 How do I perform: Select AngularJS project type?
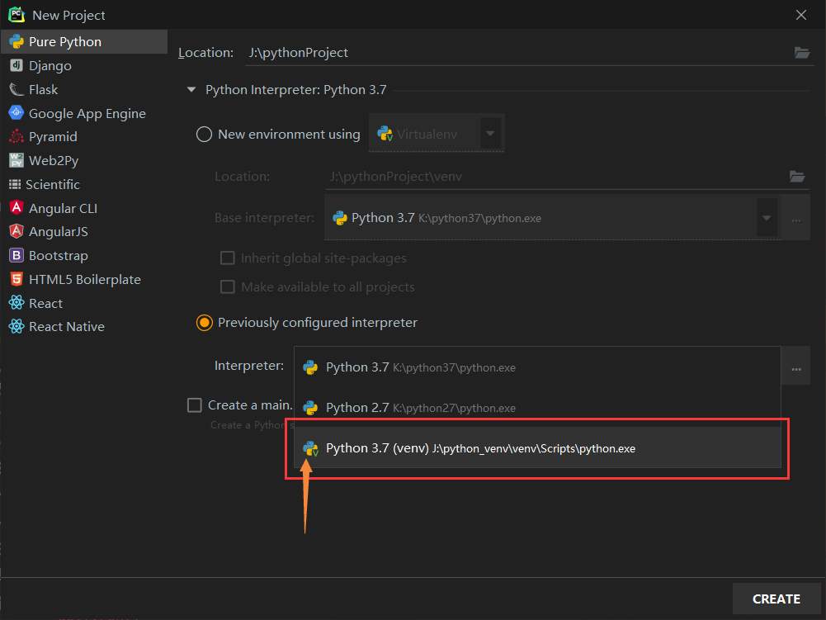click(x=84, y=231)
